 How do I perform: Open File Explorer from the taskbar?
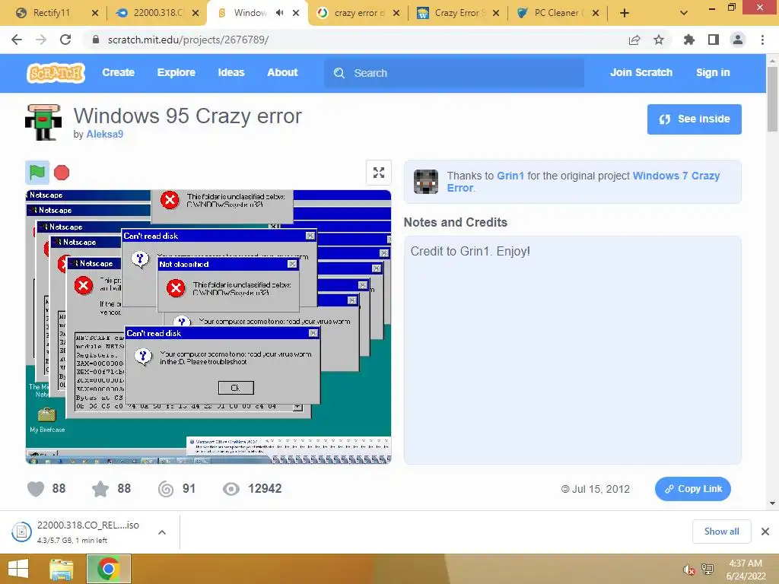(62, 569)
